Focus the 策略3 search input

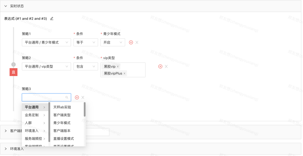(46, 97)
